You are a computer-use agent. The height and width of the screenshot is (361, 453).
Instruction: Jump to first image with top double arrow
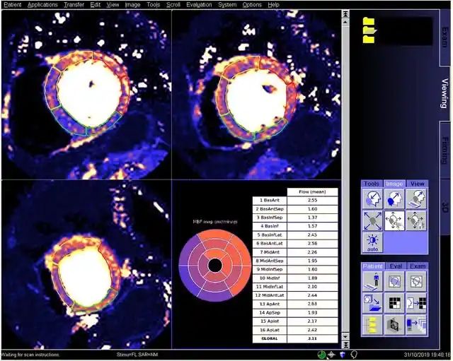coord(345,14)
